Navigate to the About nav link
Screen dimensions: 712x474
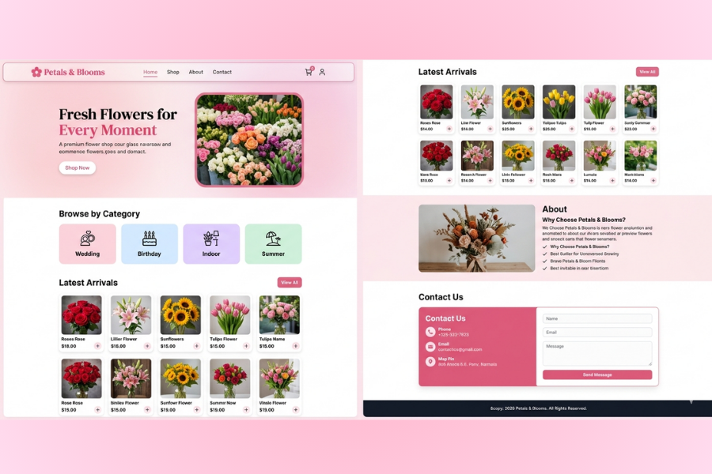(195, 72)
